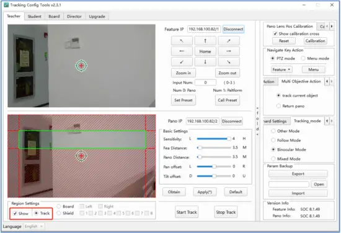Click the Param Backup file path field

pyautogui.click(x=289, y=184)
